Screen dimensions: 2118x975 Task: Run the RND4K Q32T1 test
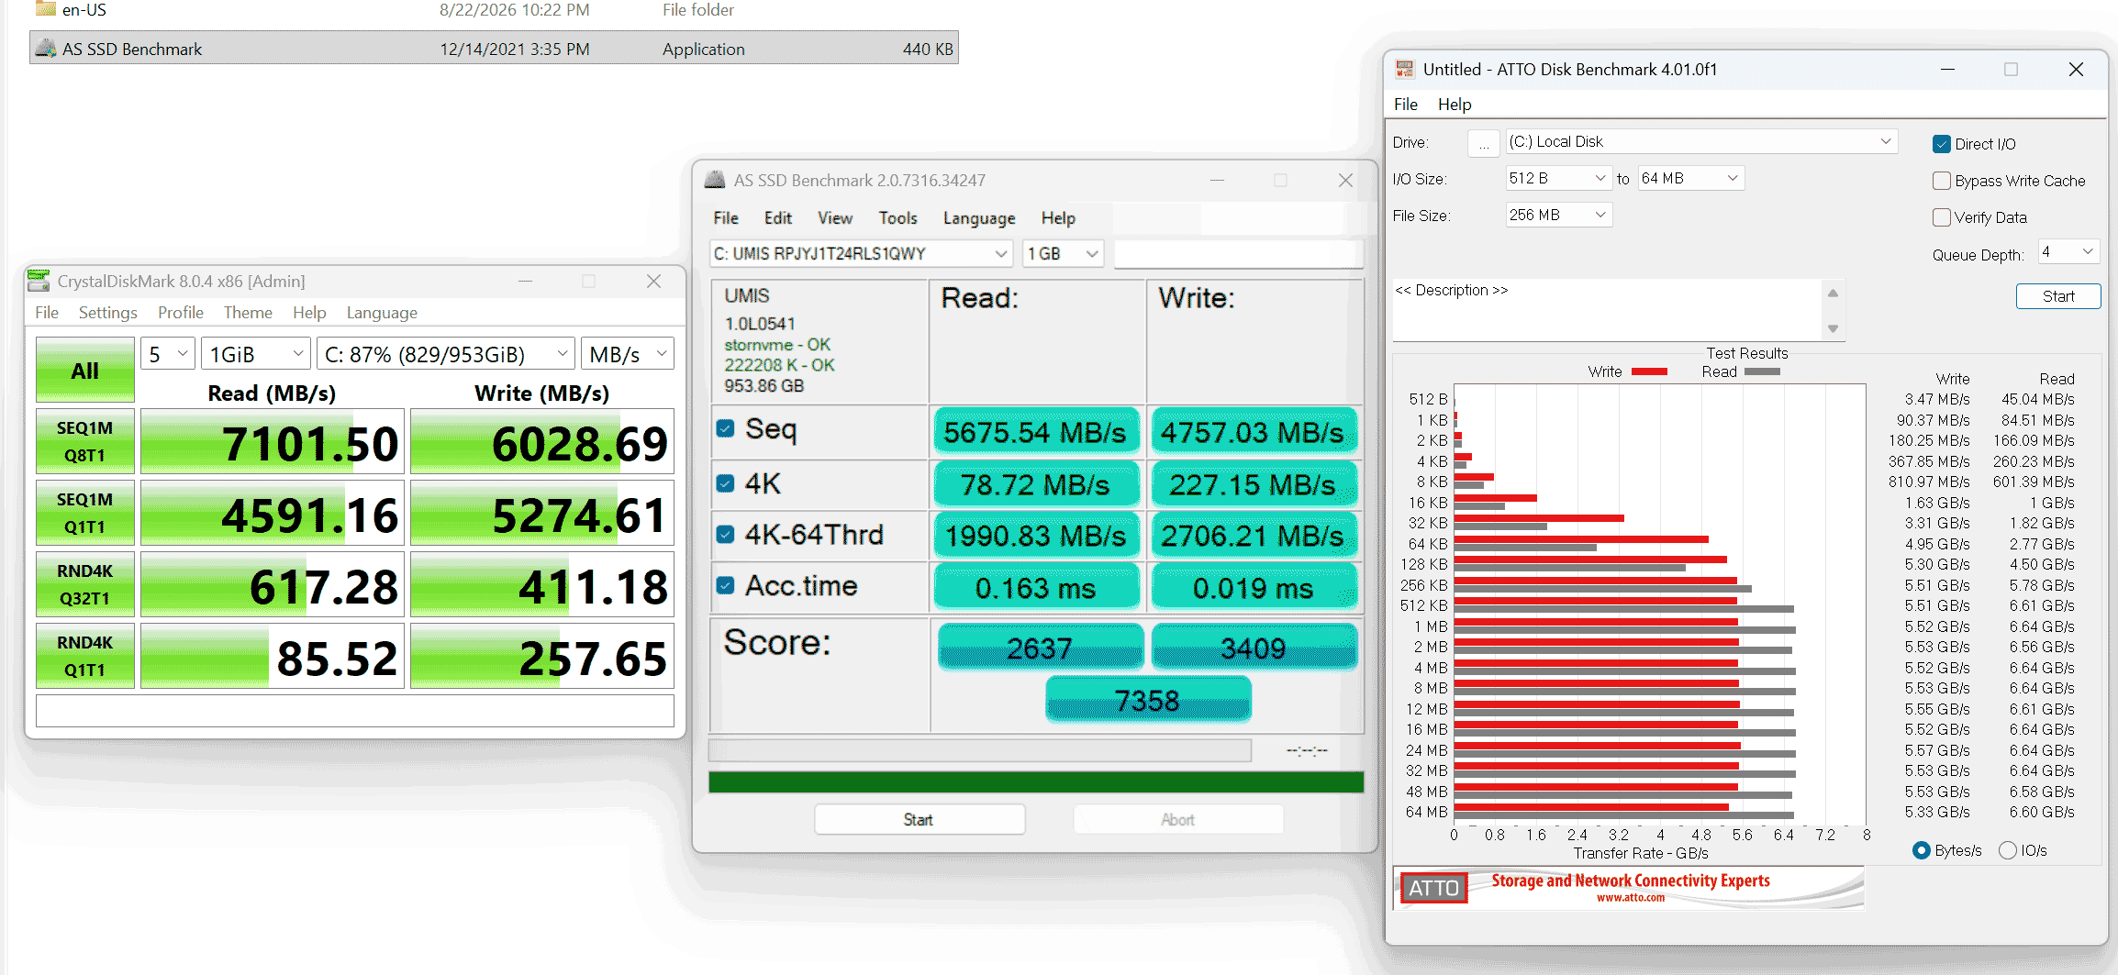pyautogui.click(x=85, y=584)
